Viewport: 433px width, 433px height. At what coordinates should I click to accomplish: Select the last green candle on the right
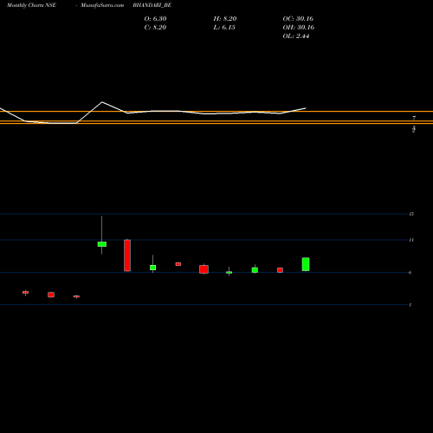click(306, 264)
